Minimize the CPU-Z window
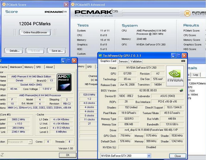Image resolution: width=206 pixels, height=160 pixels. pos(63,61)
